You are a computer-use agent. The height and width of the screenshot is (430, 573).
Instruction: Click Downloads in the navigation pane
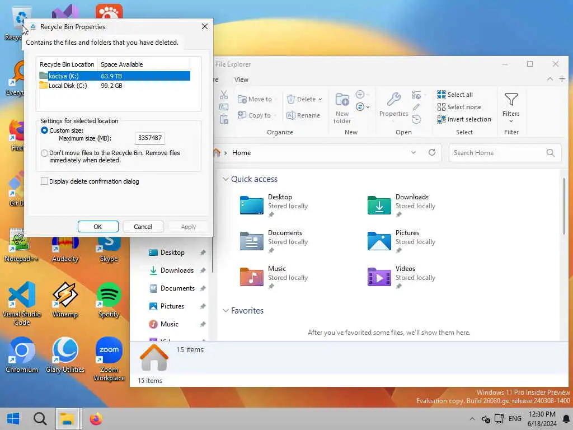tap(177, 270)
